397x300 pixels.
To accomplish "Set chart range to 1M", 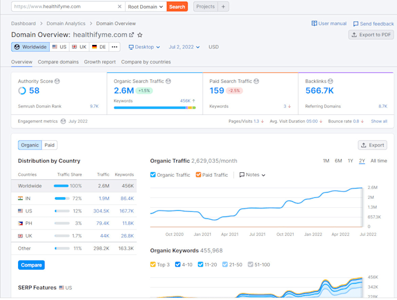I will (x=326, y=161).
